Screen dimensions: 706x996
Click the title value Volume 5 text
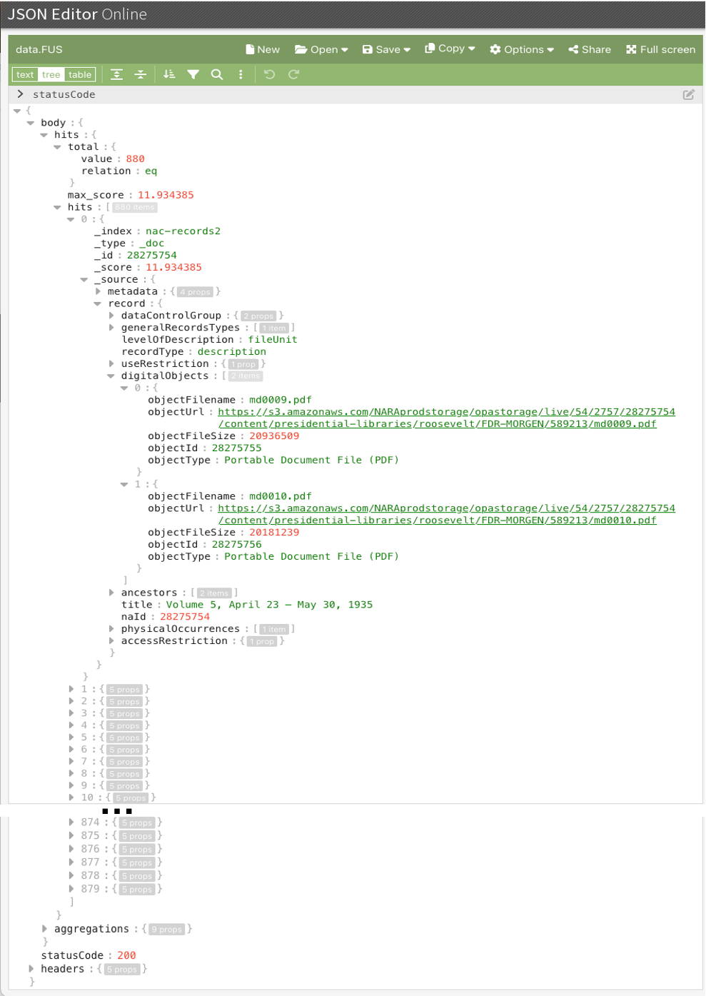point(269,605)
